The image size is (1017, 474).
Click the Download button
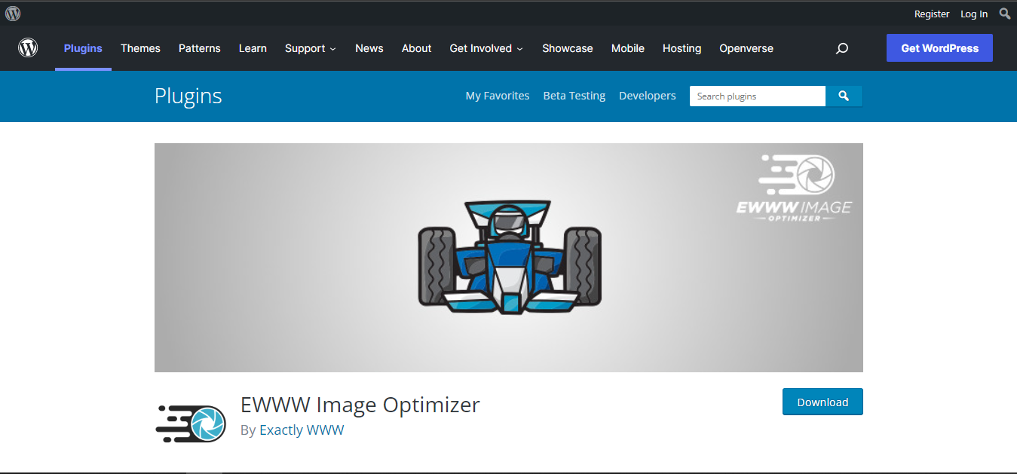(822, 402)
